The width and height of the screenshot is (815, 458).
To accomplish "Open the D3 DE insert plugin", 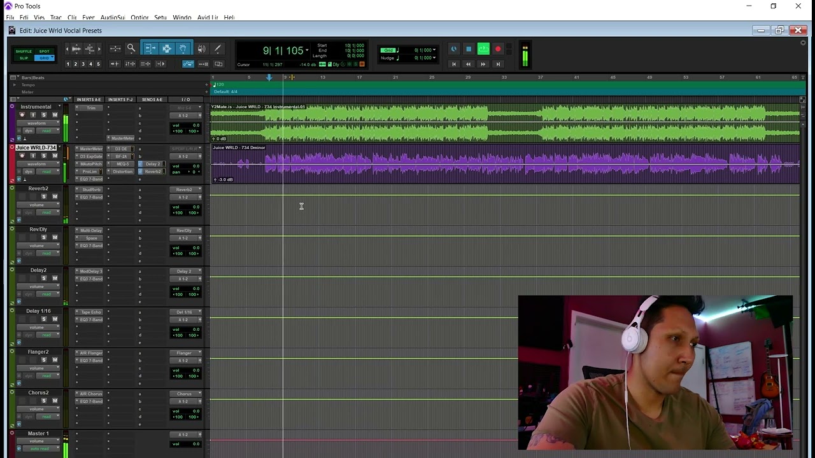I will pos(121,149).
